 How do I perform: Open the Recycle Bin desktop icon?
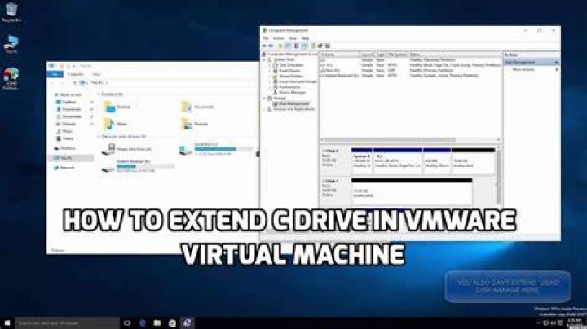[11, 12]
